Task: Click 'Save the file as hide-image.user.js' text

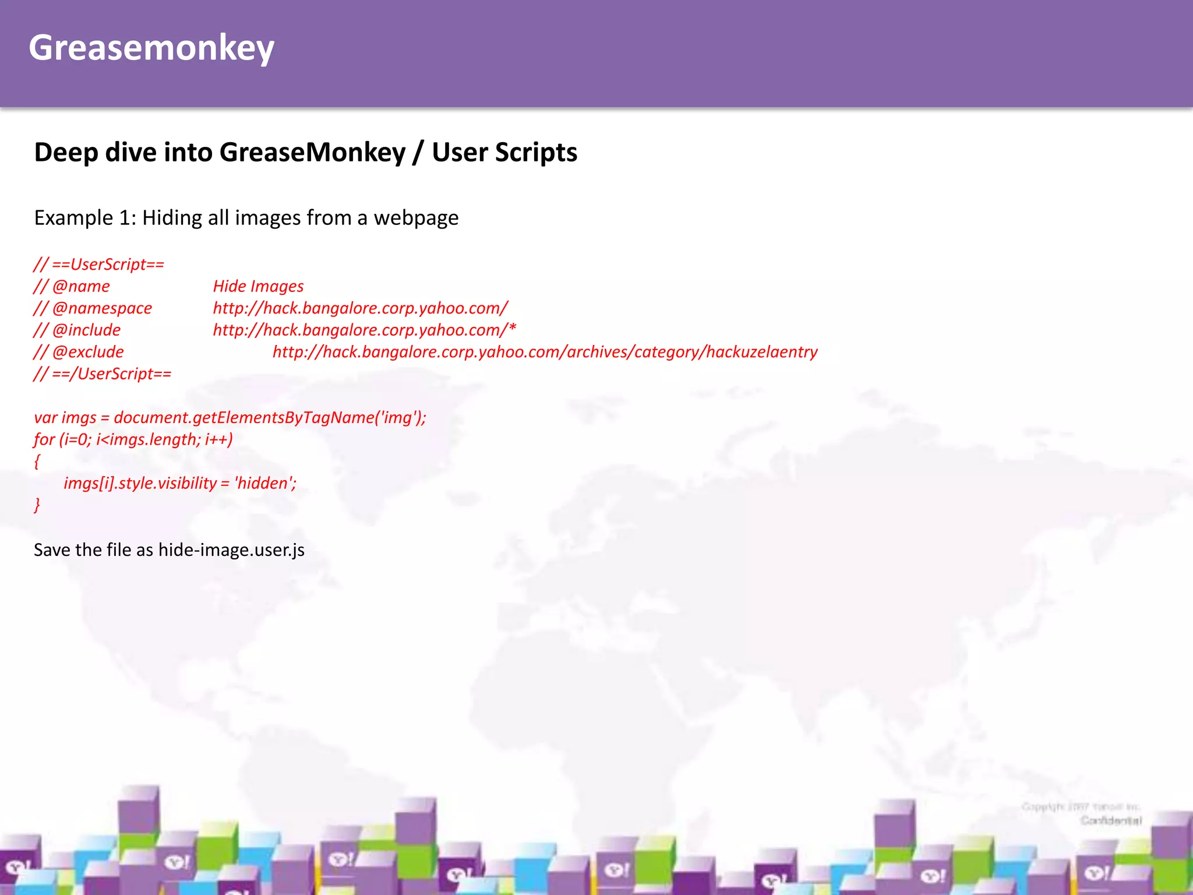Action: coord(169,550)
